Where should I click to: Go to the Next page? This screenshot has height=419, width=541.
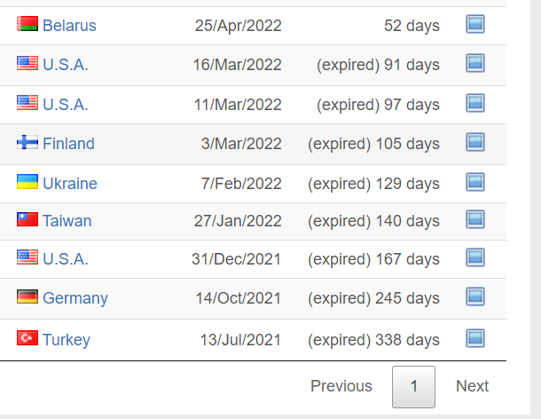pyautogui.click(x=473, y=386)
